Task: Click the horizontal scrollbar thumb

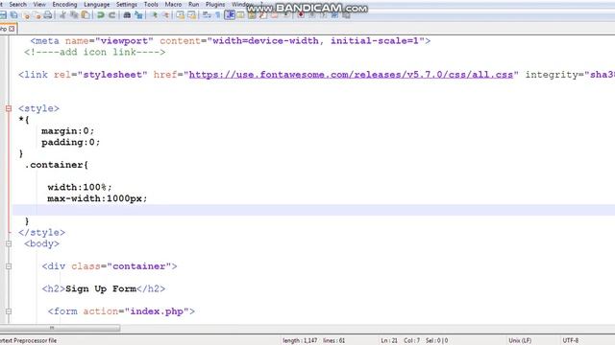Action: click(60, 328)
